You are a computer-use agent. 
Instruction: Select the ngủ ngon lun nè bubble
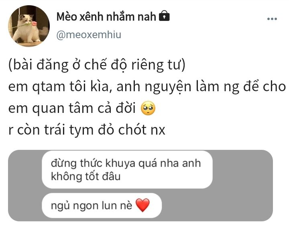pos(102,205)
